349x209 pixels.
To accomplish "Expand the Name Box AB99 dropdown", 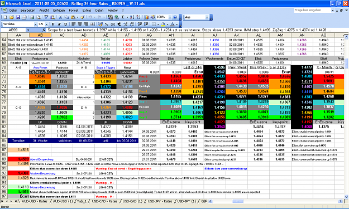I will coord(28,30).
